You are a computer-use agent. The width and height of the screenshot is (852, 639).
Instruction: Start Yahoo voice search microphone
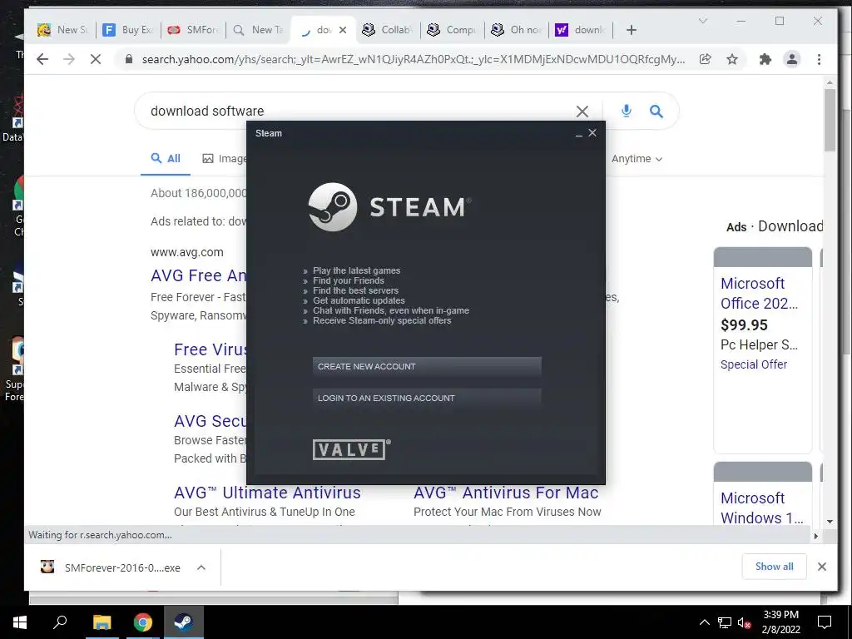pyautogui.click(x=626, y=111)
